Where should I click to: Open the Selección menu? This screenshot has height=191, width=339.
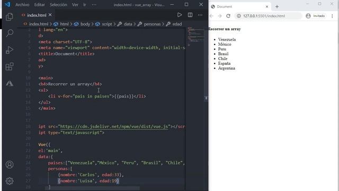58,5
